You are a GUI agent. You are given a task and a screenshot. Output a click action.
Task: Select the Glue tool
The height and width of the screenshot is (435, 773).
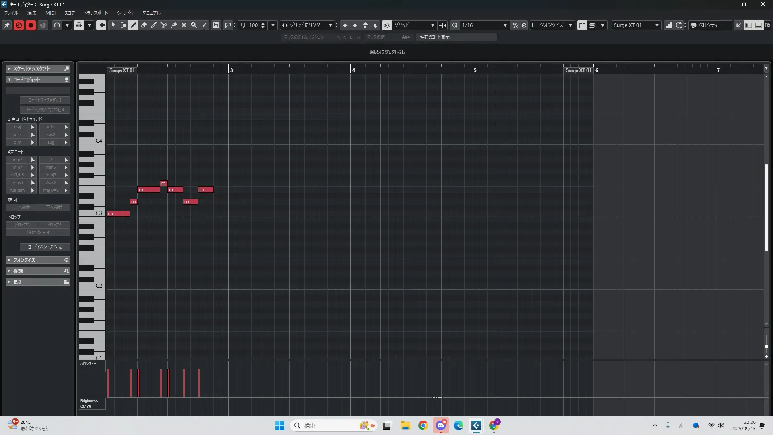point(174,25)
